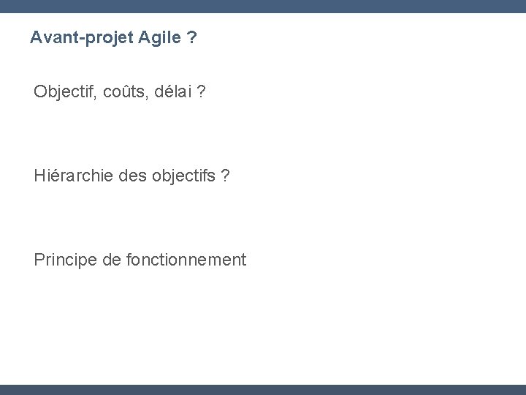Click the dark blue bottom footer bar

pyautogui.click(x=263, y=390)
